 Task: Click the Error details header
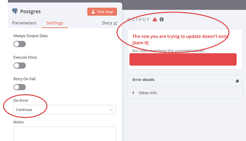(x=143, y=80)
